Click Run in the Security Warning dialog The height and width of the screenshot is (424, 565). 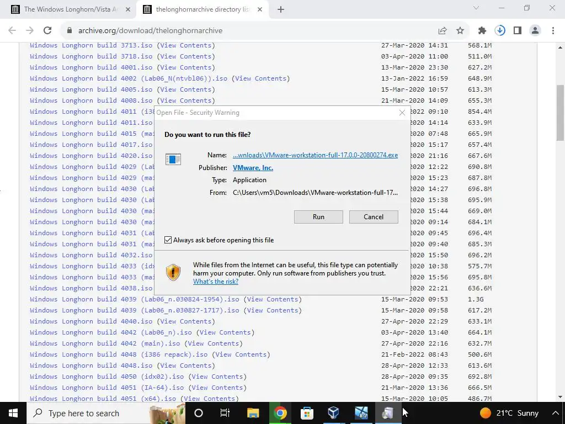coord(318,216)
